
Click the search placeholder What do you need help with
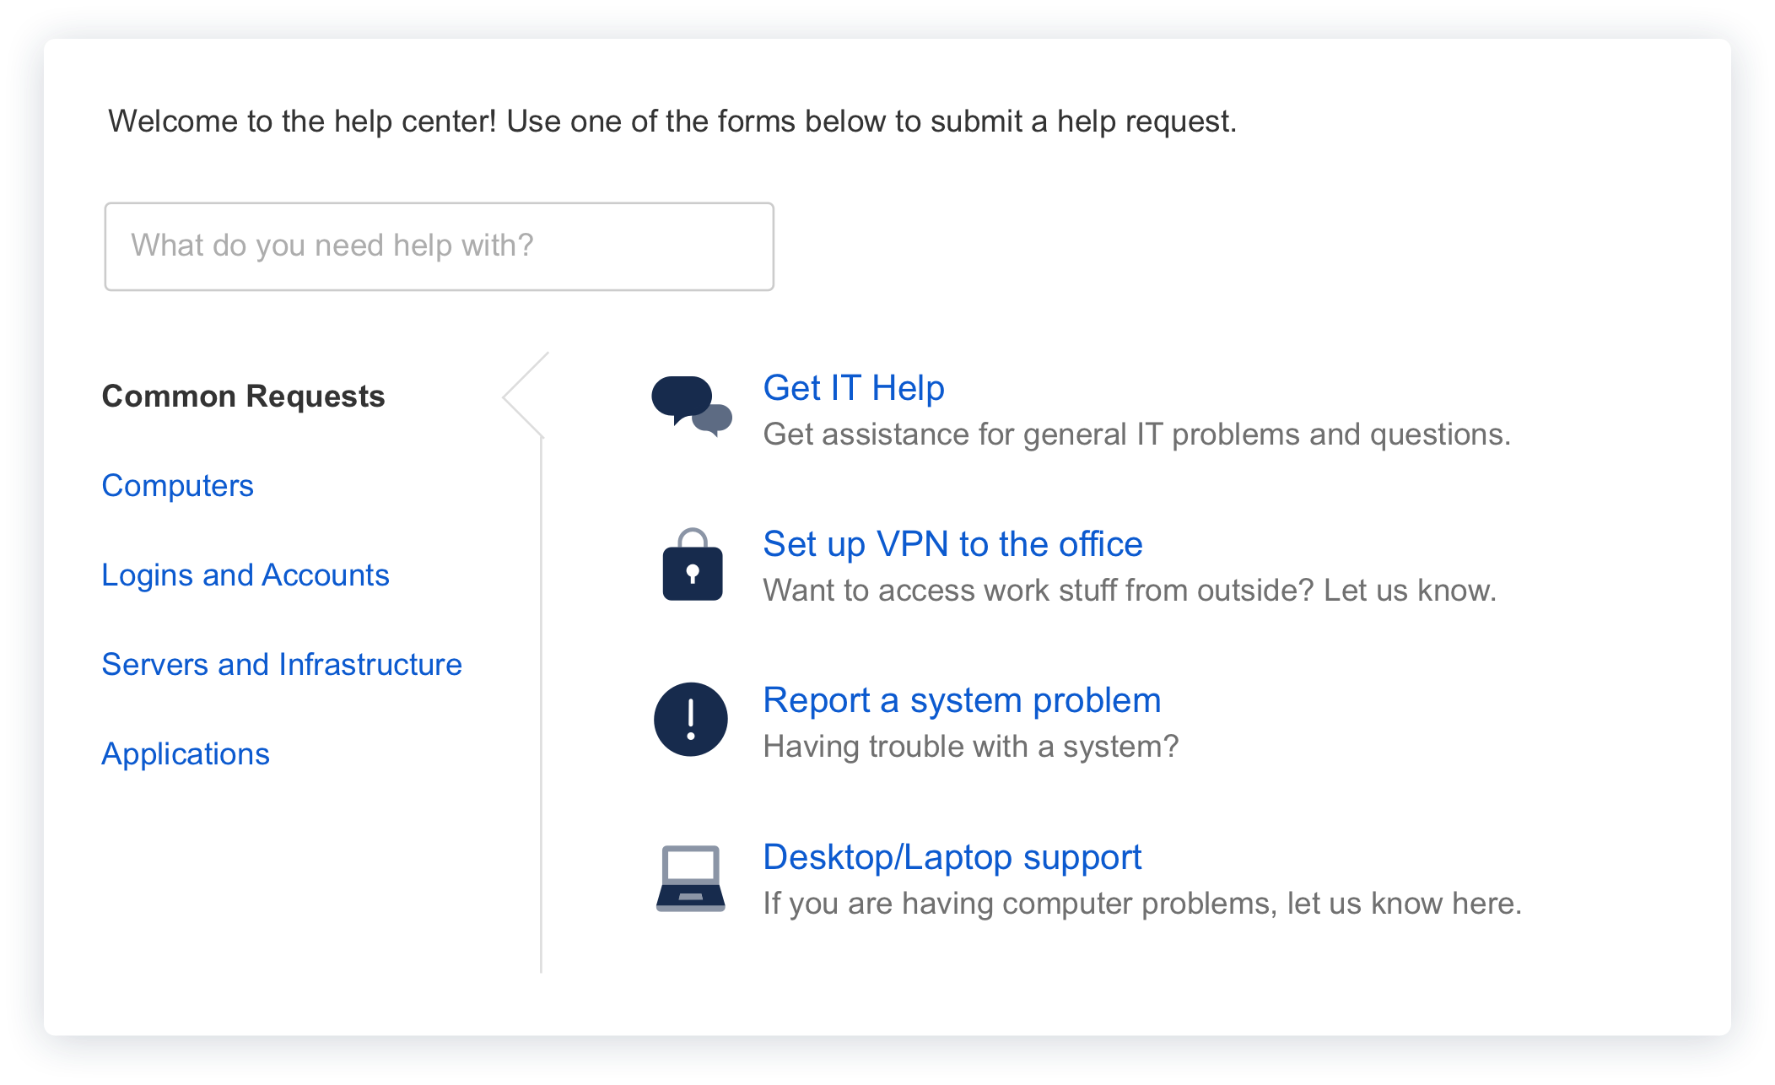click(x=332, y=245)
